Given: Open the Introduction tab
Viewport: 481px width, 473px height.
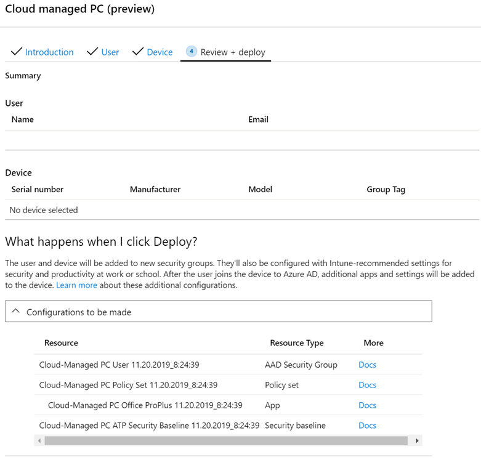Looking at the screenshot, I should pyautogui.click(x=49, y=52).
